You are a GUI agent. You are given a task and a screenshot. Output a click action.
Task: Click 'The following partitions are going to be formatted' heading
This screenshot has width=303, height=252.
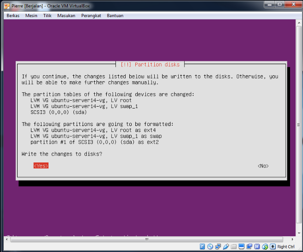pyautogui.click(x=97, y=124)
